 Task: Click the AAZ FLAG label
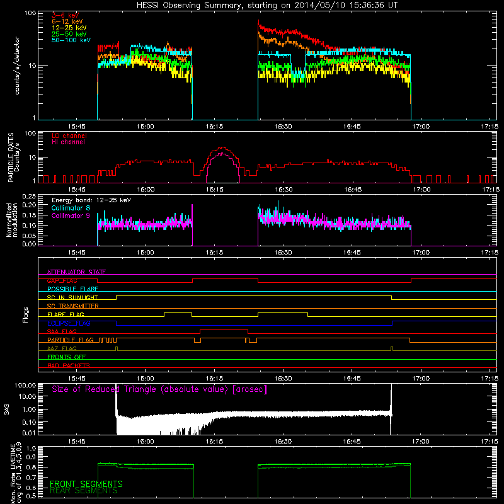coord(62,348)
